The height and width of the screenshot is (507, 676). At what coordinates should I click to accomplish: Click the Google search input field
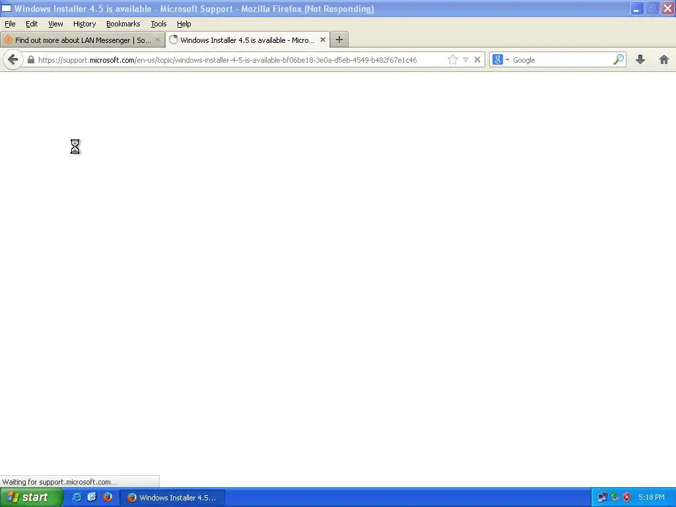(x=562, y=60)
